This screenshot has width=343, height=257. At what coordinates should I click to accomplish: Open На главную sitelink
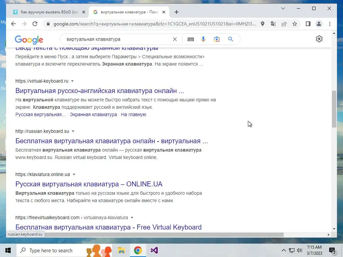(134, 114)
